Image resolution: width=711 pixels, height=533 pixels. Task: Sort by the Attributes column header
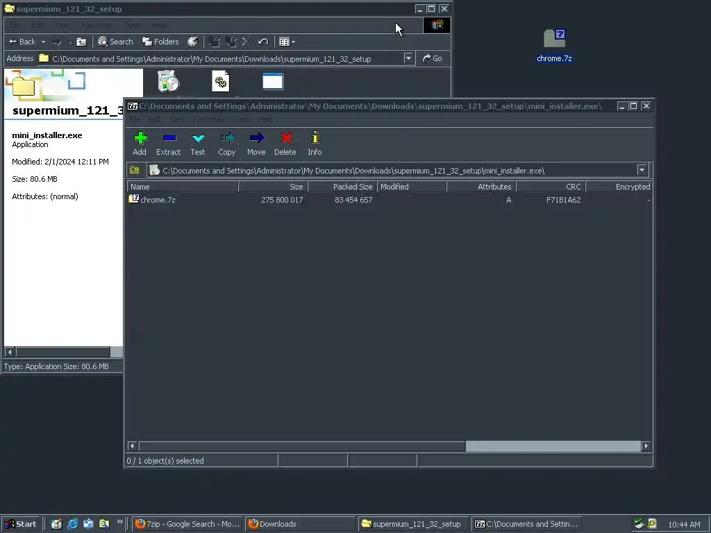tap(481, 186)
